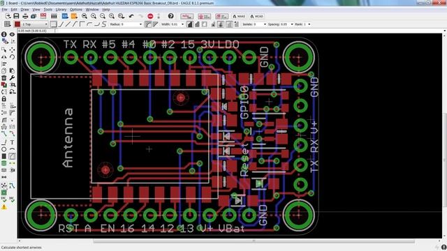Run a ULP with the orange icon
This screenshot has width=447, height=251.
point(74,16)
